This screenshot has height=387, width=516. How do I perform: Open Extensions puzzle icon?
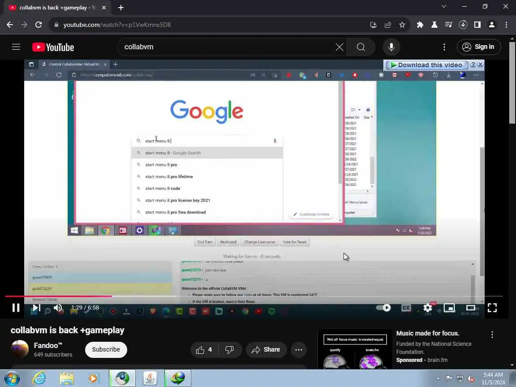[x=420, y=25]
